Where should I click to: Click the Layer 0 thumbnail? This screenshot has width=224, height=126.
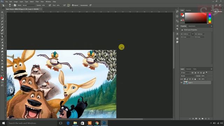185,83
